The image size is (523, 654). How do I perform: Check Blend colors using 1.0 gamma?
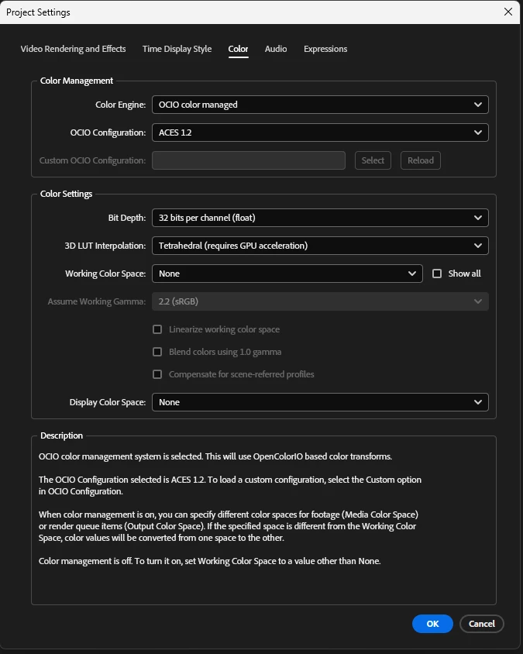[x=157, y=352]
